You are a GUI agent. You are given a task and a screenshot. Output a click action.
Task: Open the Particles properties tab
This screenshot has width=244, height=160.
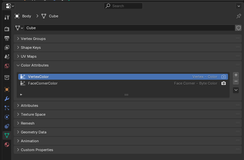coord(7,108)
